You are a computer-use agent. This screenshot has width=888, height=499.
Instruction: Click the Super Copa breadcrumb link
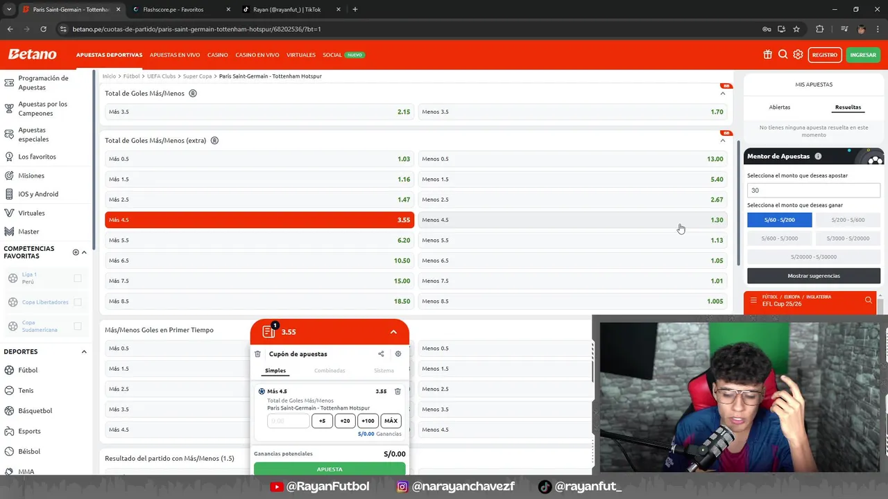[x=197, y=76]
